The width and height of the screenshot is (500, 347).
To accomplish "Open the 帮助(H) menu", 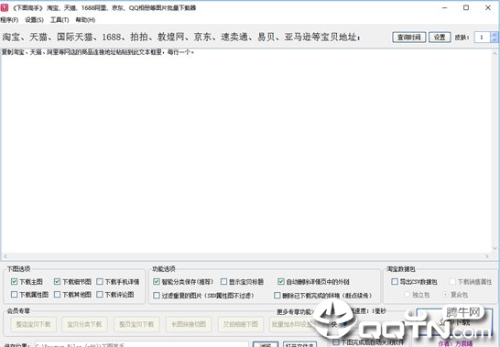I will tap(85, 20).
